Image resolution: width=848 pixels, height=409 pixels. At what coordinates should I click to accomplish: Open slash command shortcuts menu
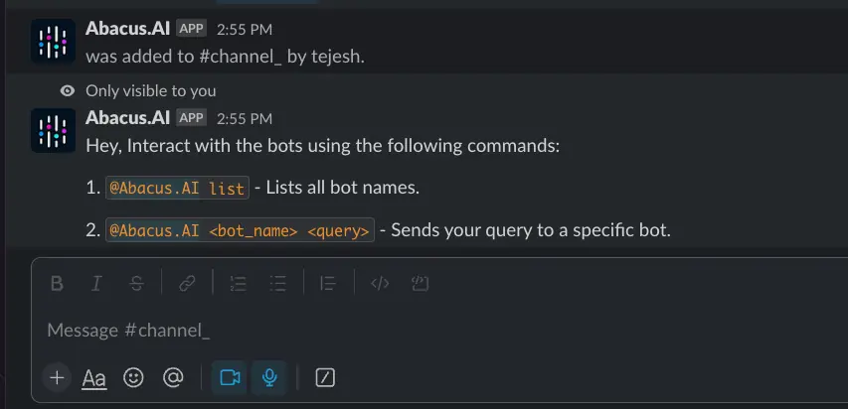[x=325, y=377]
